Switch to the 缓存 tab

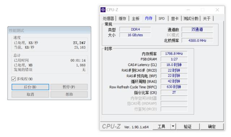coord(122,18)
